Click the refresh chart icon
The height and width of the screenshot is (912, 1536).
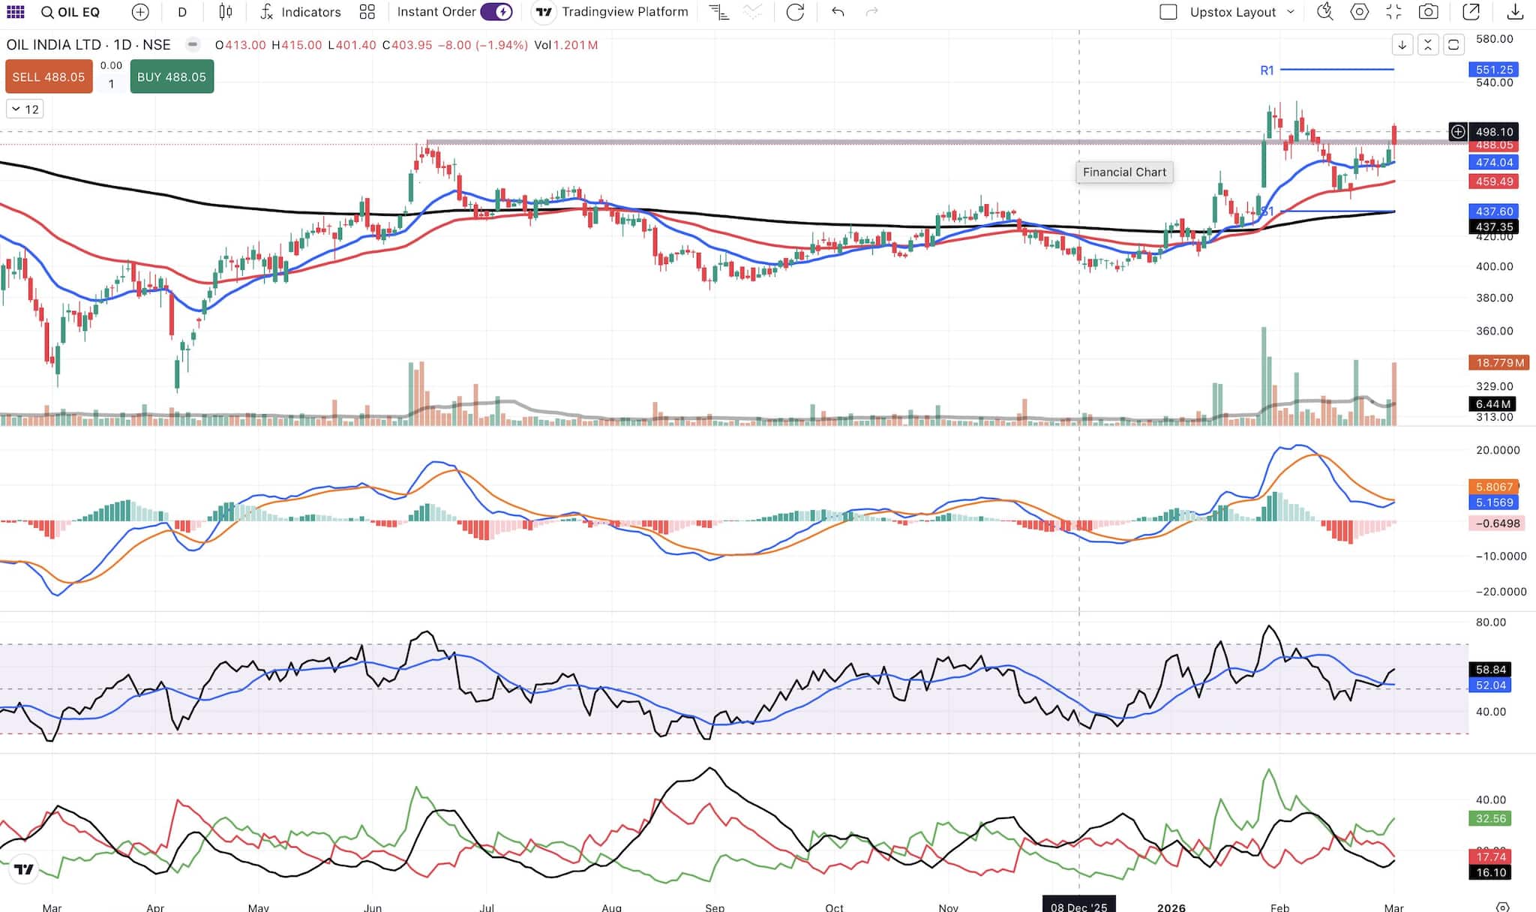tap(795, 12)
